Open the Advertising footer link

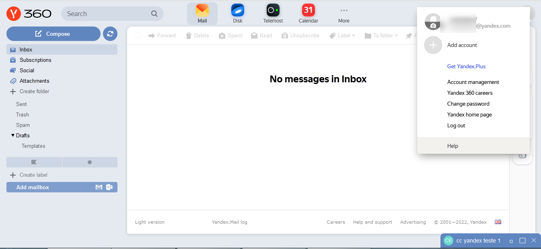click(x=413, y=222)
